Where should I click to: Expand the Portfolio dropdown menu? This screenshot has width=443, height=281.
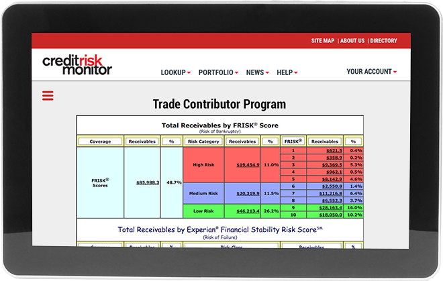(218, 72)
